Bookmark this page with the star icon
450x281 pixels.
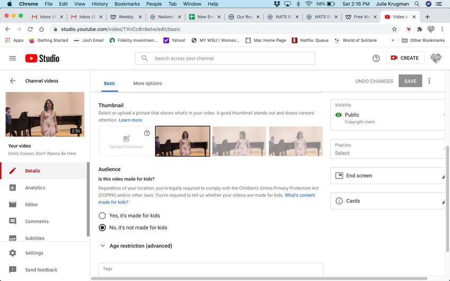(394, 29)
